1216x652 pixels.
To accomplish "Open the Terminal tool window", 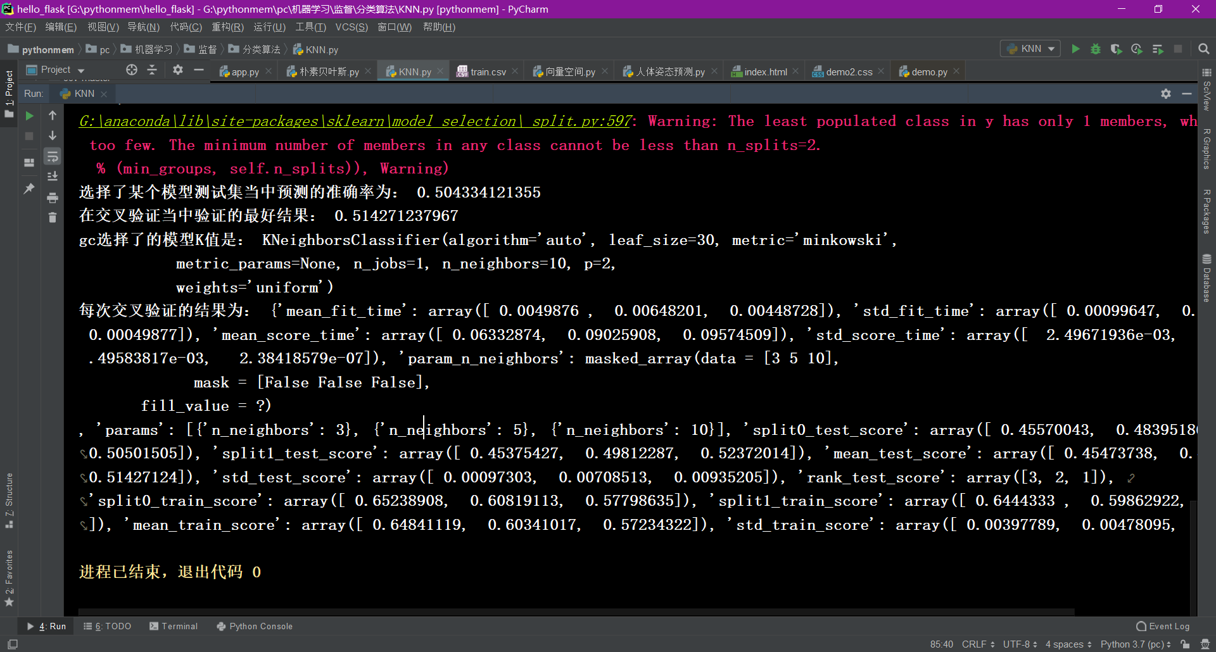I will point(174,626).
